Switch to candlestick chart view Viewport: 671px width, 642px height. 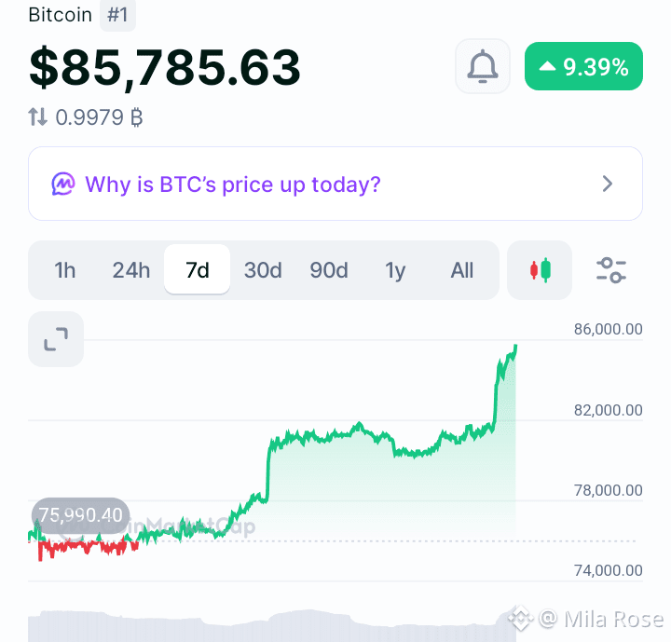point(540,270)
